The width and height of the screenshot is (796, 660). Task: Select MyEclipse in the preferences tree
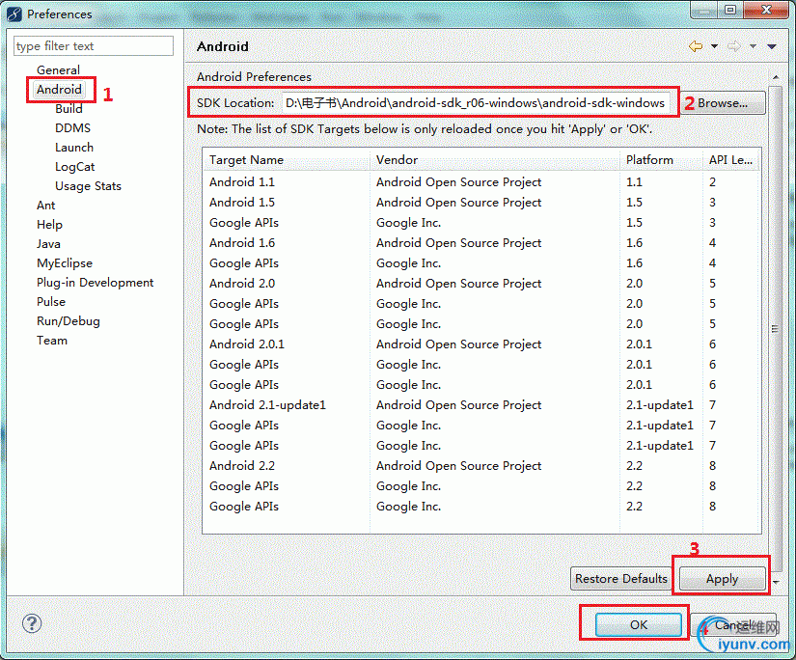[x=65, y=263]
